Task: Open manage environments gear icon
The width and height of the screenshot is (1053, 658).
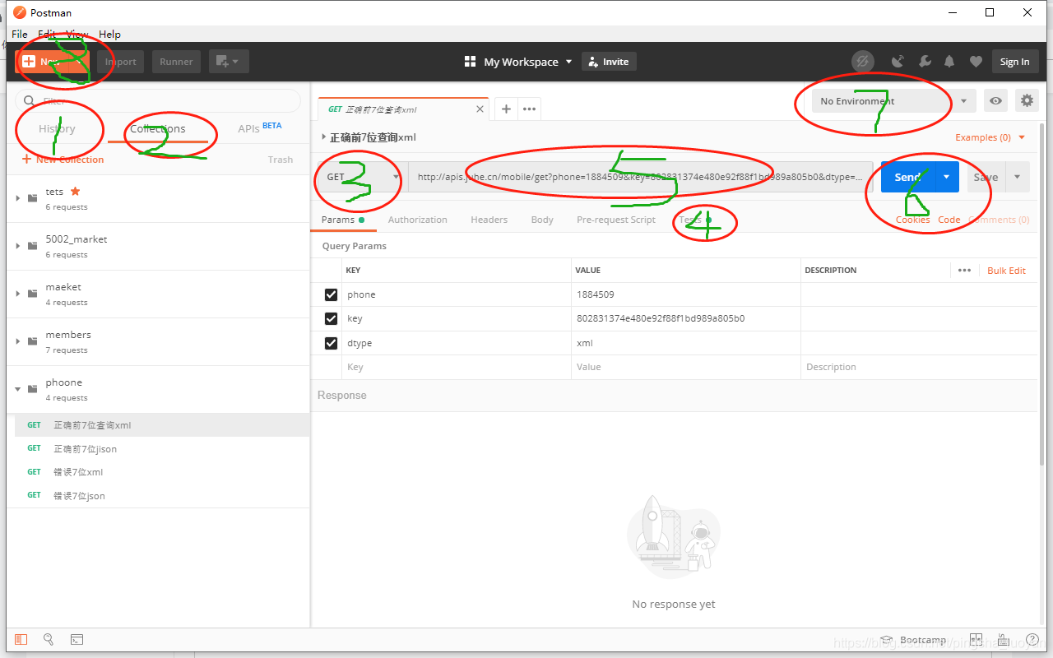Action: 1027,101
